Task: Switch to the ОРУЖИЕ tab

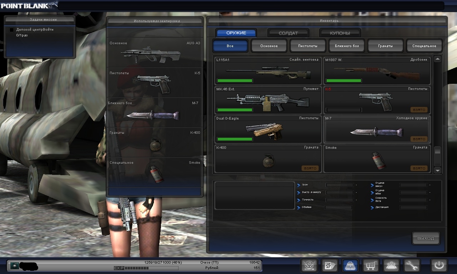Action: pyautogui.click(x=236, y=33)
